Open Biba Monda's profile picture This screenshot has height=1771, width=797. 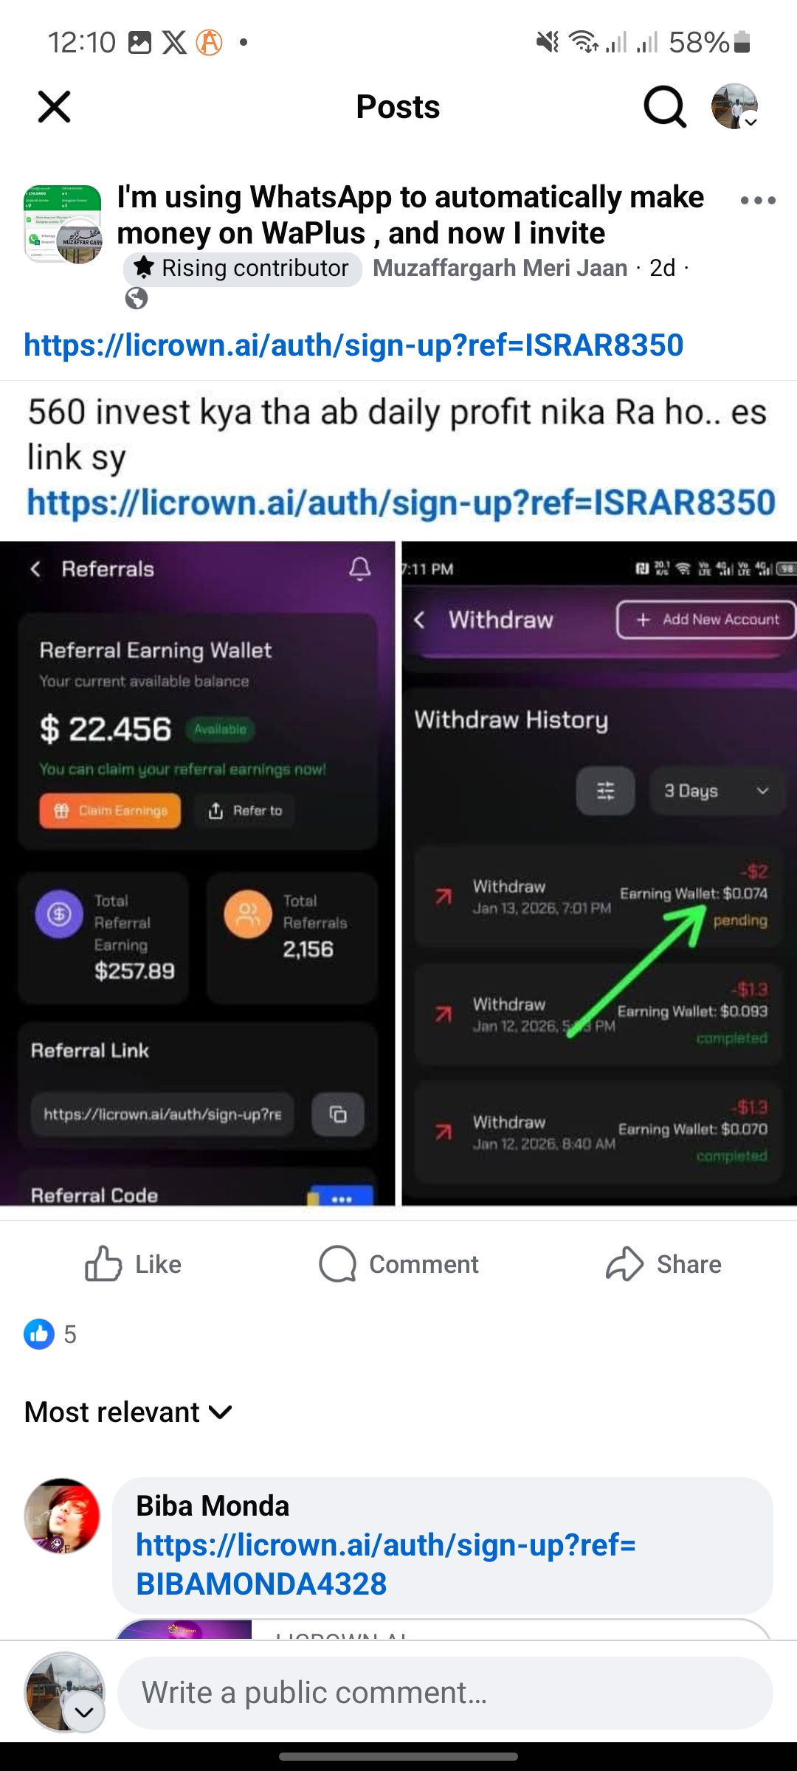tap(62, 1516)
